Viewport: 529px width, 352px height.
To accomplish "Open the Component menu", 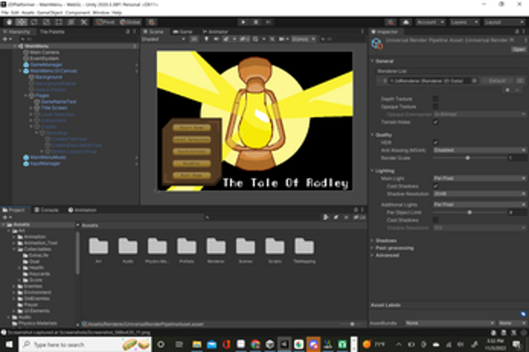I will 78,12.
